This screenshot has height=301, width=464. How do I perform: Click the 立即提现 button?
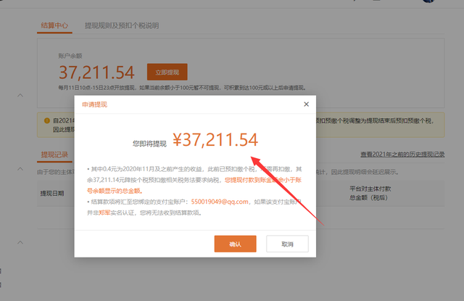167,72
